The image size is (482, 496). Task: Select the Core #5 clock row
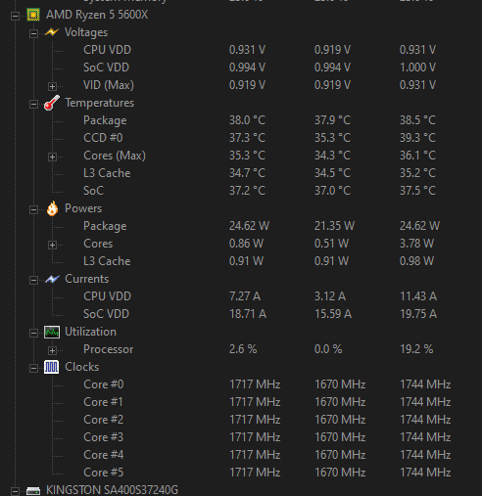103,473
